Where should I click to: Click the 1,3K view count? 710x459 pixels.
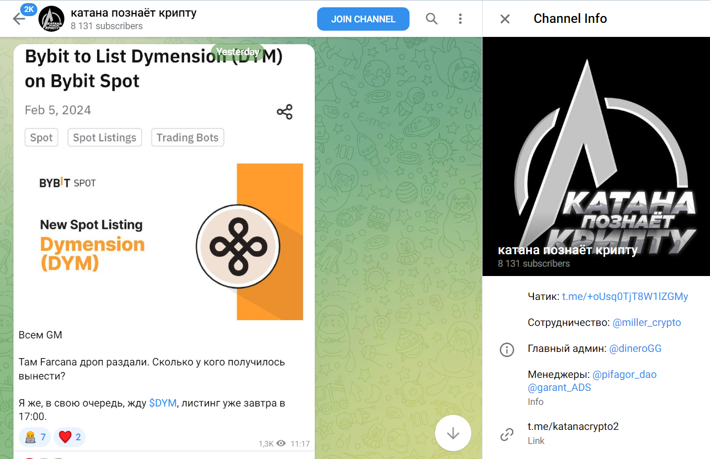click(266, 443)
